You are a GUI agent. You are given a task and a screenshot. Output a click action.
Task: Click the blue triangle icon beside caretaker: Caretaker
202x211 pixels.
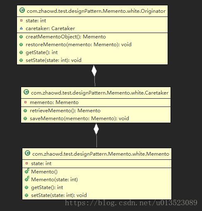pos(21,28)
